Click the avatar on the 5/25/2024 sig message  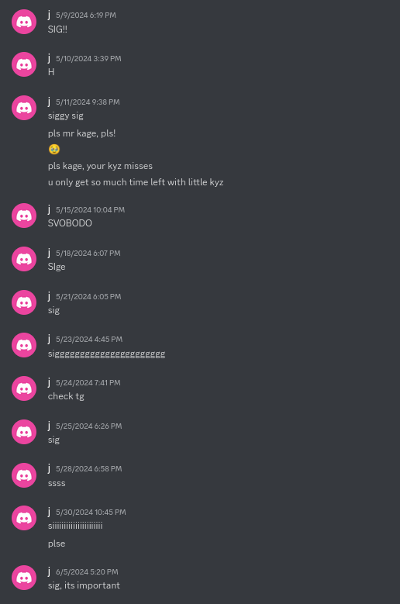(24, 432)
